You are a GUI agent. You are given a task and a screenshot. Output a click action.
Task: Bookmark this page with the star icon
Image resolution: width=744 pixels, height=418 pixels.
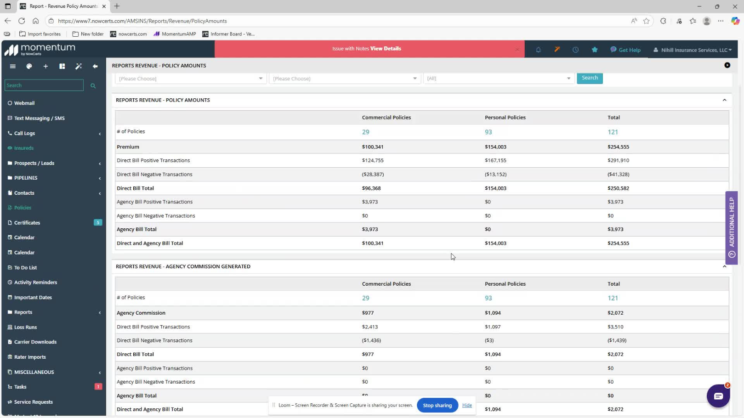click(647, 21)
